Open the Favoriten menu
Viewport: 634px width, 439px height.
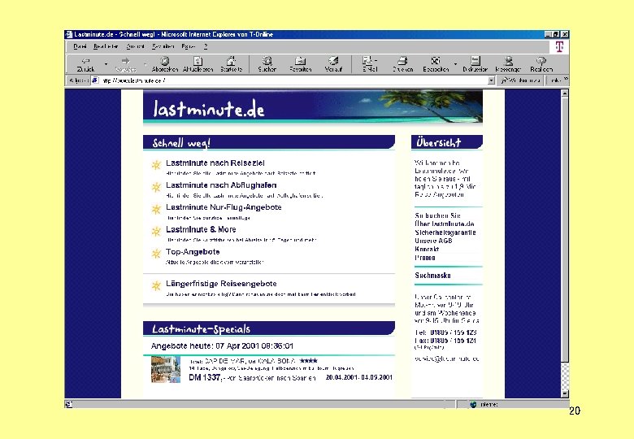click(163, 46)
